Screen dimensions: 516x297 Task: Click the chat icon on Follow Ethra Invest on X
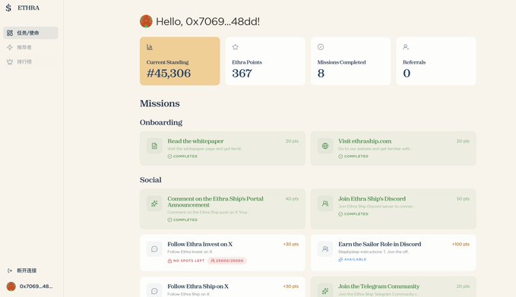click(x=154, y=249)
